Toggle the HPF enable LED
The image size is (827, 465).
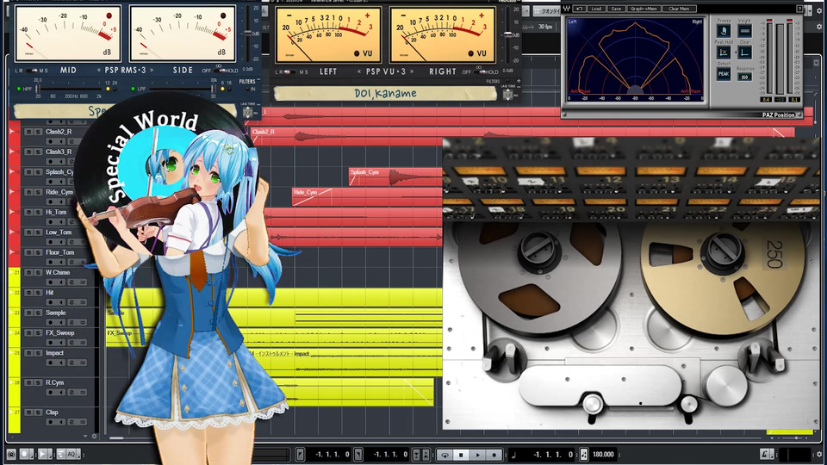[19, 89]
